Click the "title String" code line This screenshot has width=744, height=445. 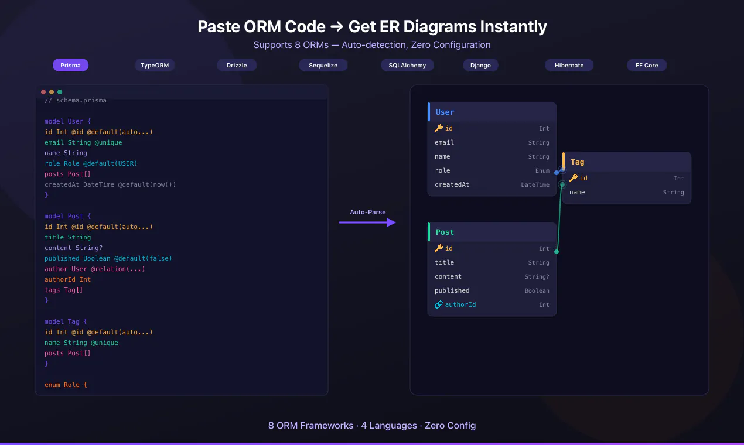coord(68,237)
